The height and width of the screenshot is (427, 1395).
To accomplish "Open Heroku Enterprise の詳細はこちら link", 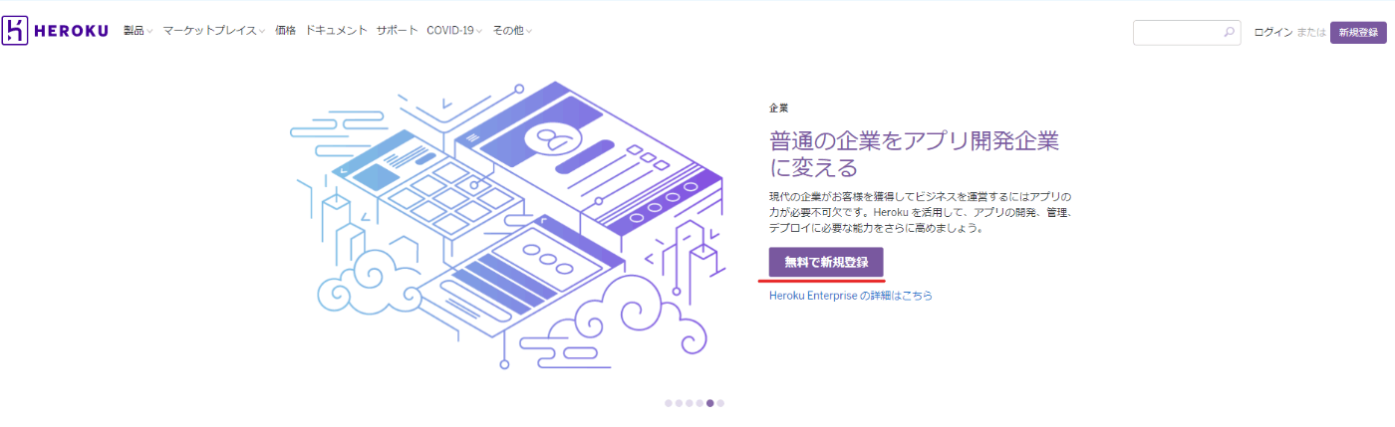I will [851, 296].
